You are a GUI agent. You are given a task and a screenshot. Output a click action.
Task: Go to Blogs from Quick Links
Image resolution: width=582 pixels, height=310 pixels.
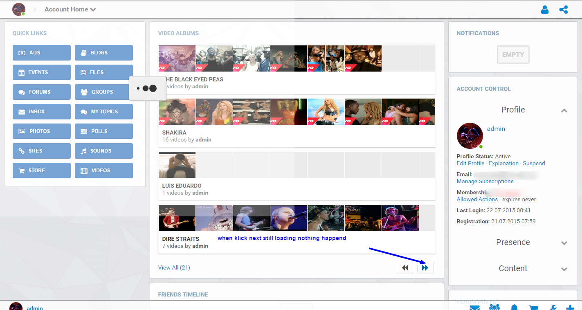click(104, 53)
